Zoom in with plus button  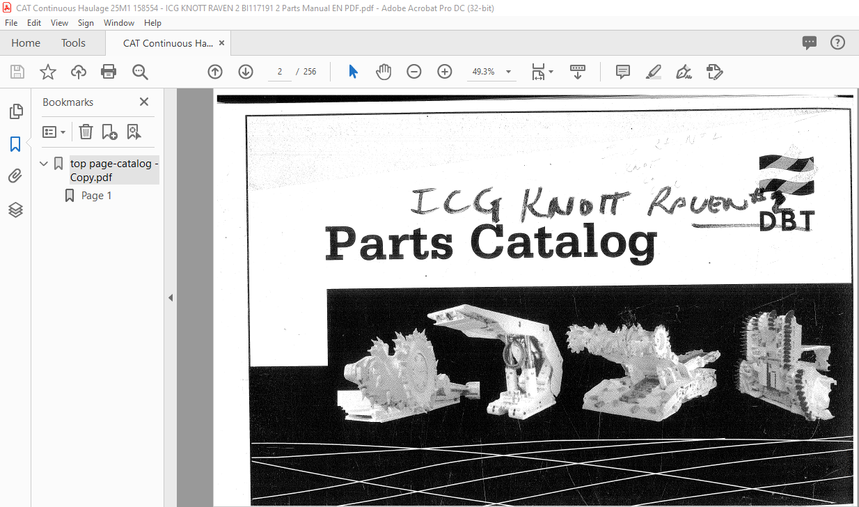pyautogui.click(x=445, y=72)
